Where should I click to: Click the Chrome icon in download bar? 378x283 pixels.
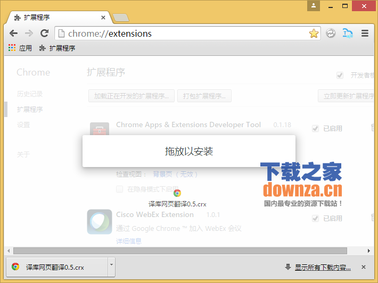point(15,267)
